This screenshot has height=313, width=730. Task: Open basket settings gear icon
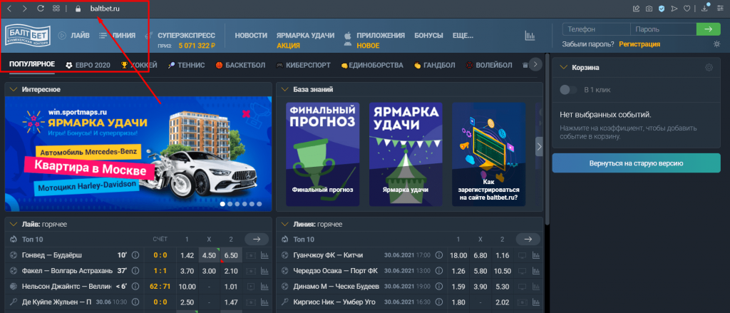pyautogui.click(x=708, y=68)
